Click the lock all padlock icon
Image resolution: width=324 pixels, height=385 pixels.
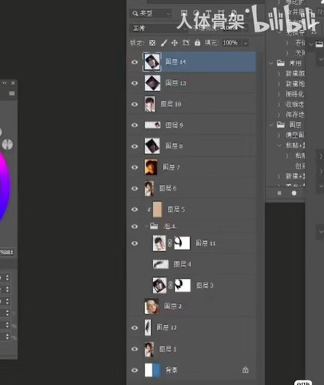(197, 42)
